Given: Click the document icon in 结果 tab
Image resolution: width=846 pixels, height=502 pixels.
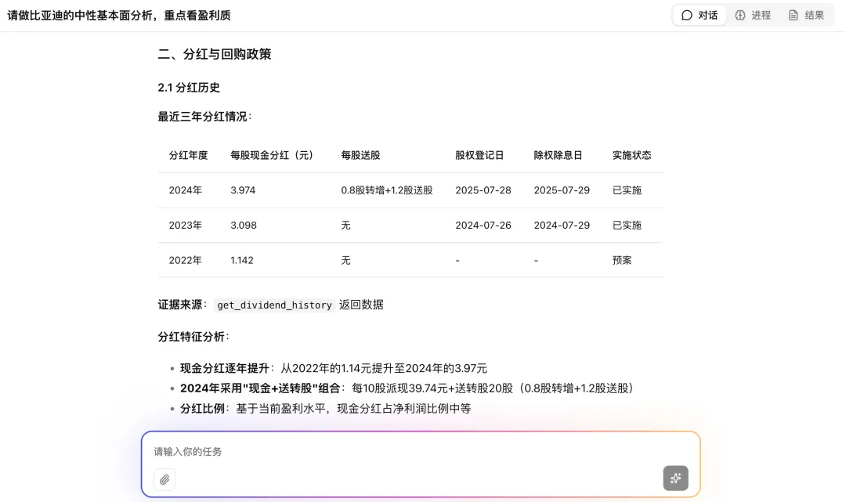Looking at the screenshot, I should click(x=793, y=15).
